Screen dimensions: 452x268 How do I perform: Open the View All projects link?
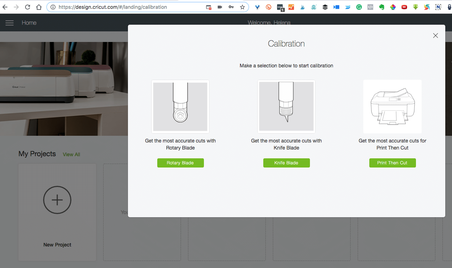[71, 154]
